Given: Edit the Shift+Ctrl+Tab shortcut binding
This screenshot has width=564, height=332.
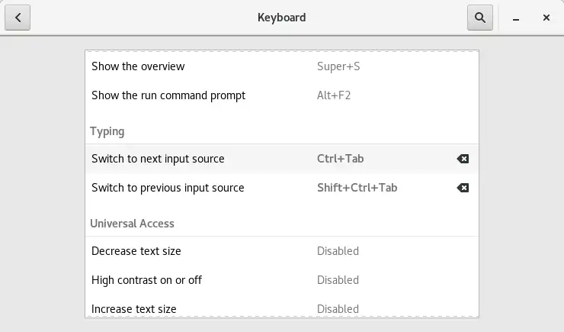Looking at the screenshot, I should pos(357,188).
